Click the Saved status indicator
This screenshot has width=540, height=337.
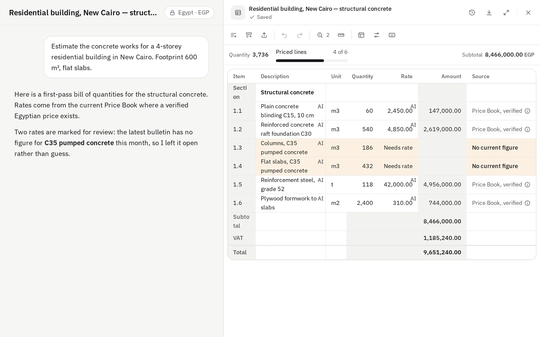[x=261, y=17]
